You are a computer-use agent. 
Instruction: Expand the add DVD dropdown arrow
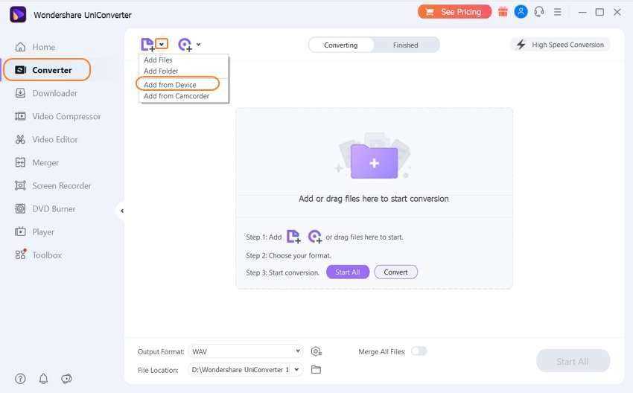click(198, 45)
